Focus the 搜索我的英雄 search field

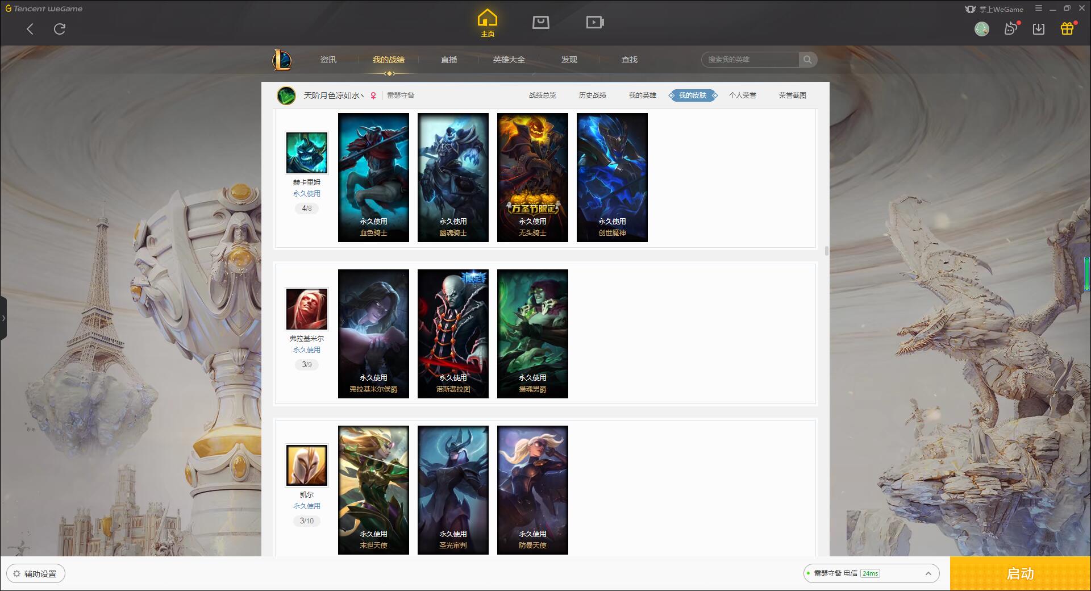point(751,60)
